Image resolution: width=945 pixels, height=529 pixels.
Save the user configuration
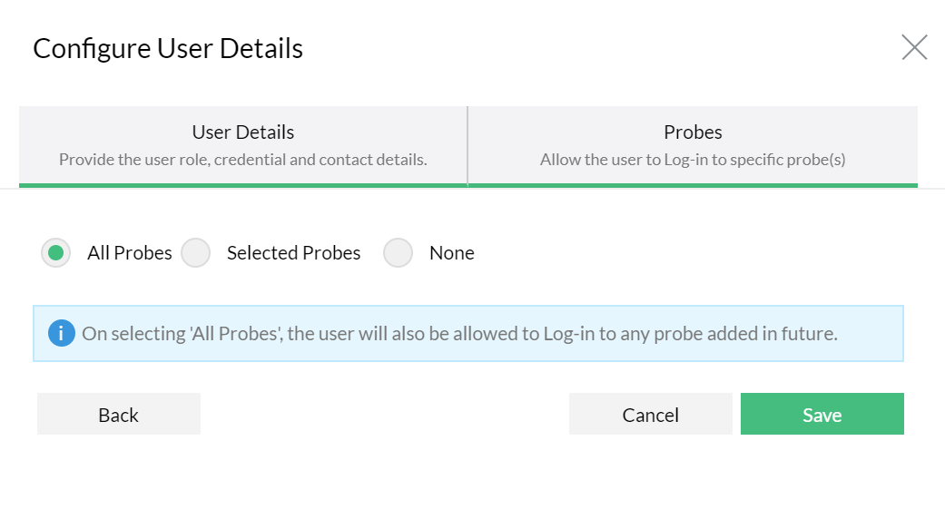point(822,415)
